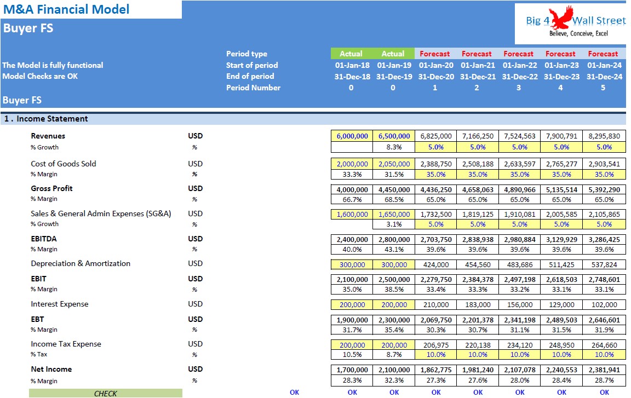Click Revenues forecast value 8,295,830

click(604, 136)
